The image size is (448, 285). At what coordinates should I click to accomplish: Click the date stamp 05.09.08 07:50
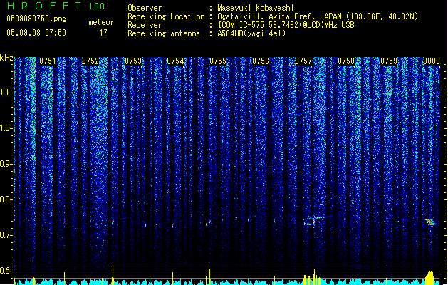pos(36,33)
